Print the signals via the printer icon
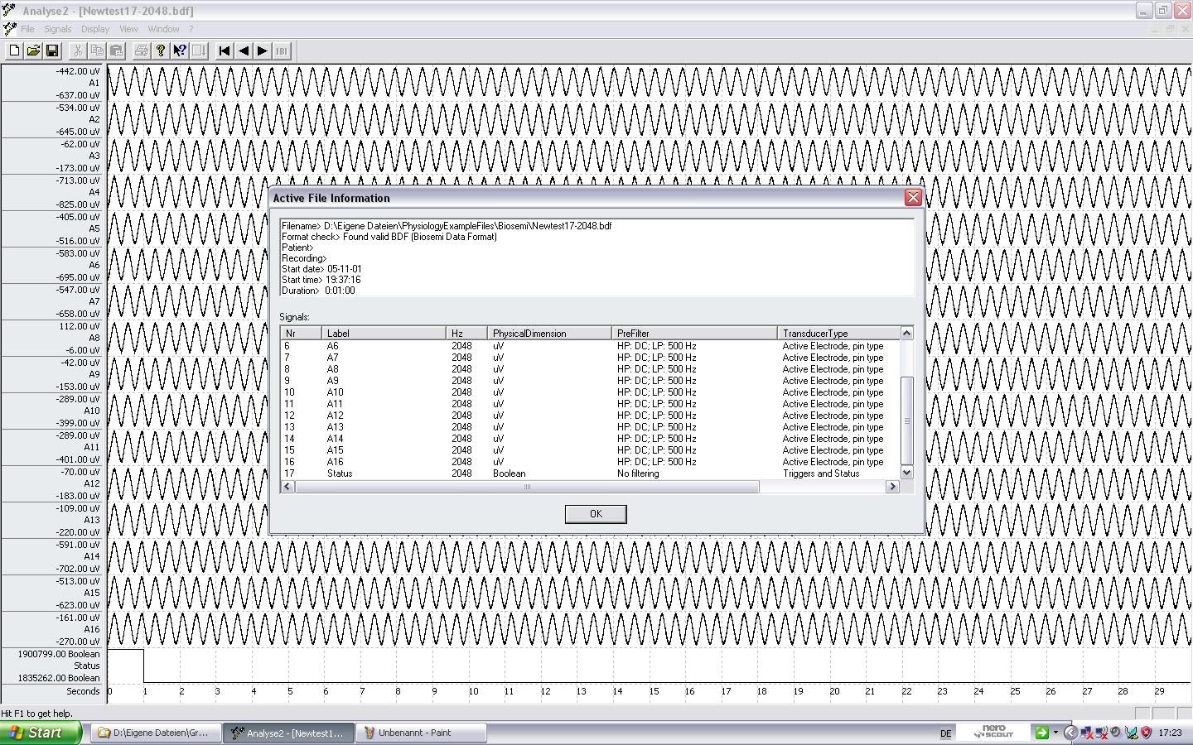The width and height of the screenshot is (1193, 745). [x=140, y=50]
